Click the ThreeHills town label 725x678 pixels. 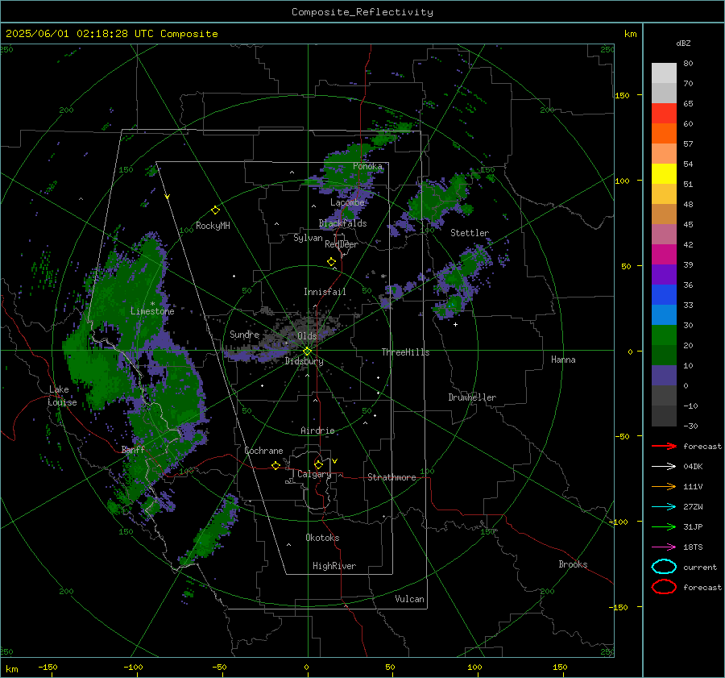tap(405, 352)
